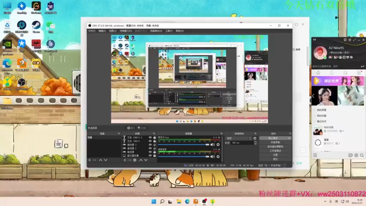The image size is (366, 206).
Task: Open the 渐变 transition type dropdown
Action: click(x=238, y=138)
